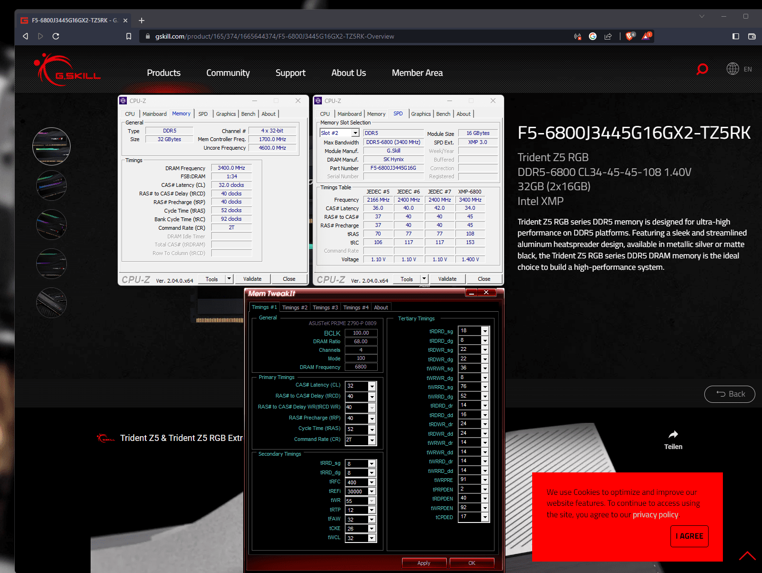Reload the G.Skill product page
This screenshot has height=573, width=762.
click(x=56, y=36)
